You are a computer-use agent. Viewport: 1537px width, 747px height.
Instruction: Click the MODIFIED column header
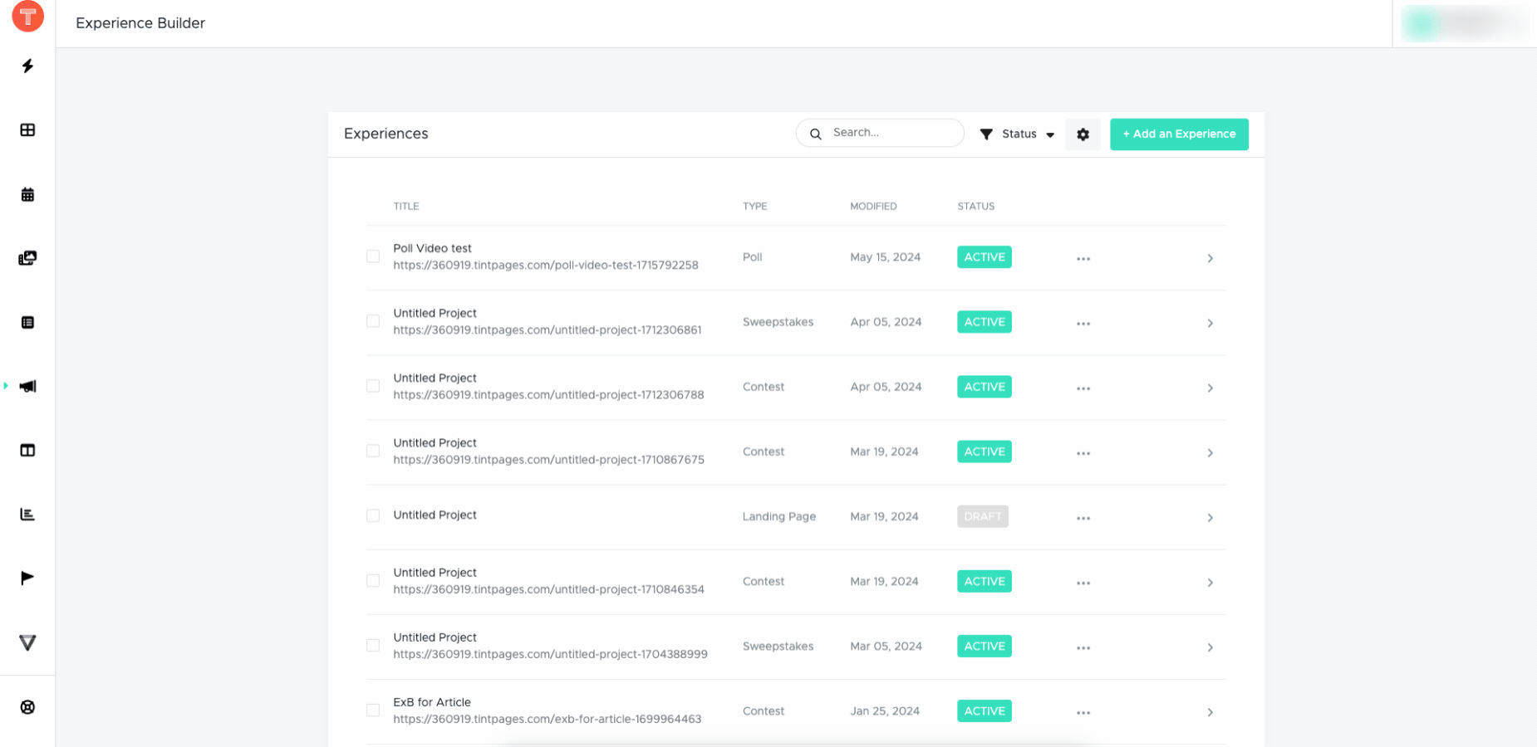point(873,206)
